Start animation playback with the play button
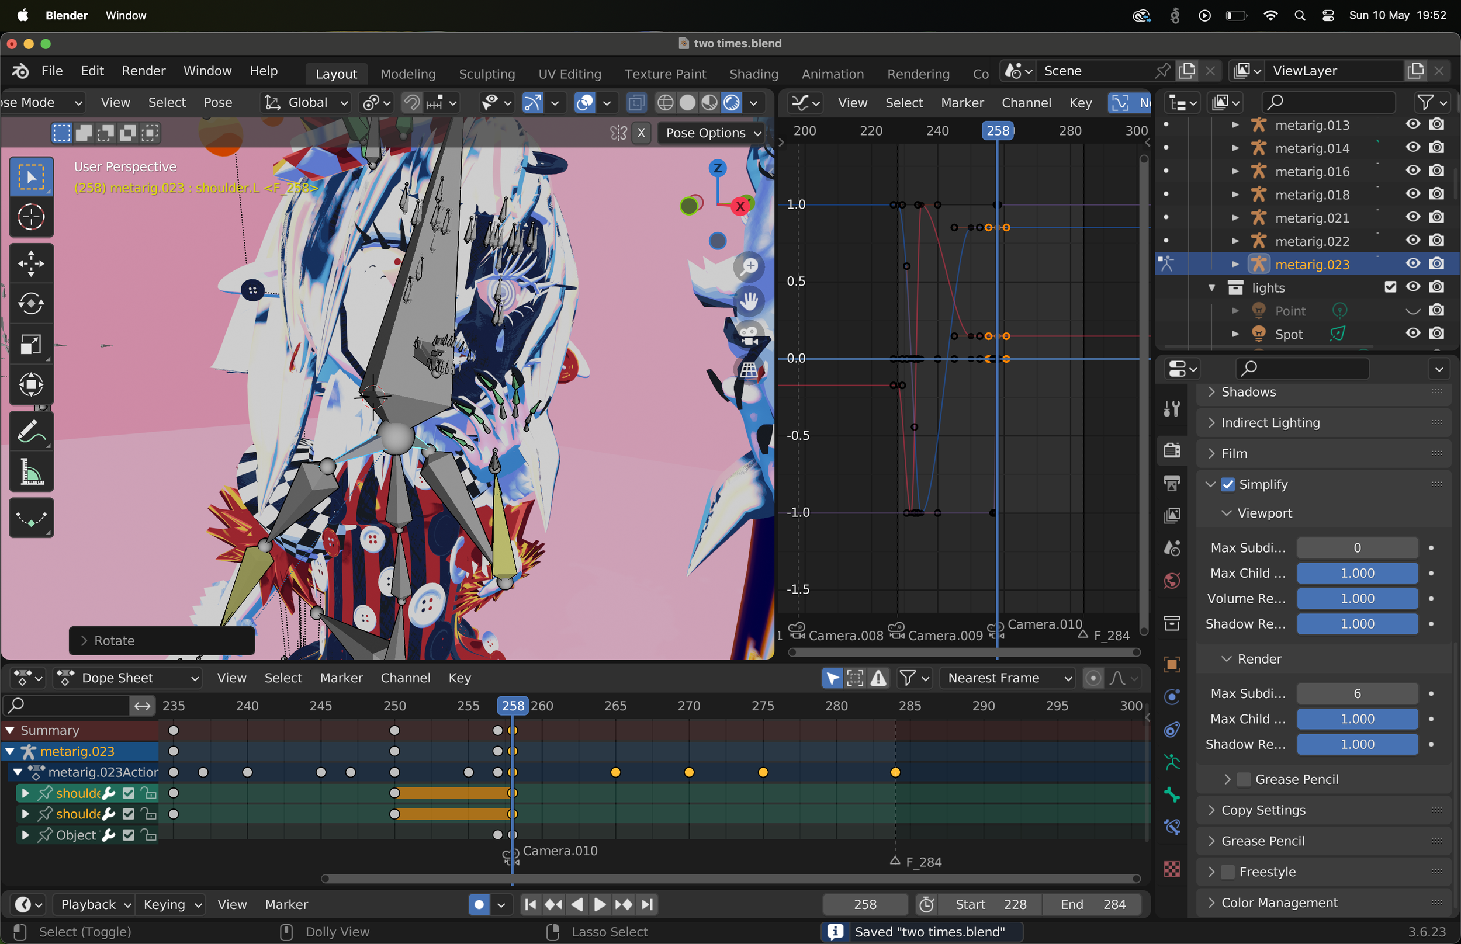The width and height of the screenshot is (1461, 944). (x=600, y=905)
